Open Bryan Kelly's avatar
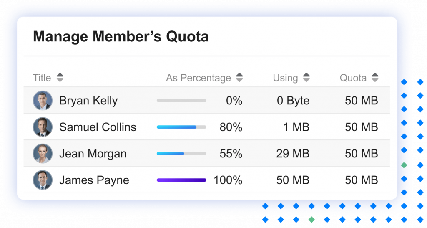427x228 pixels. click(x=43, y=100)
